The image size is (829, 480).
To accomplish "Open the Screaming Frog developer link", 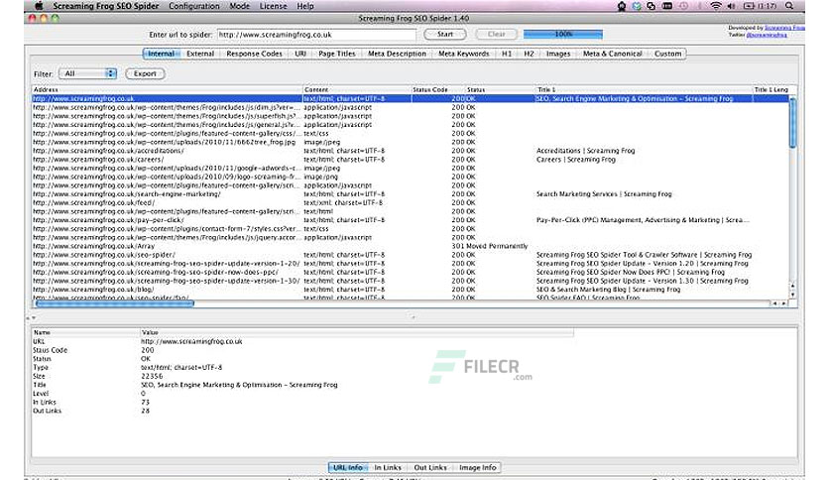I will click(785, 28).
